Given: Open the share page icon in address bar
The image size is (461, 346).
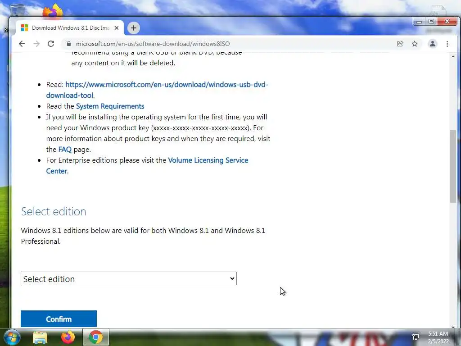Looking at the screenshot, I should 400,44.
